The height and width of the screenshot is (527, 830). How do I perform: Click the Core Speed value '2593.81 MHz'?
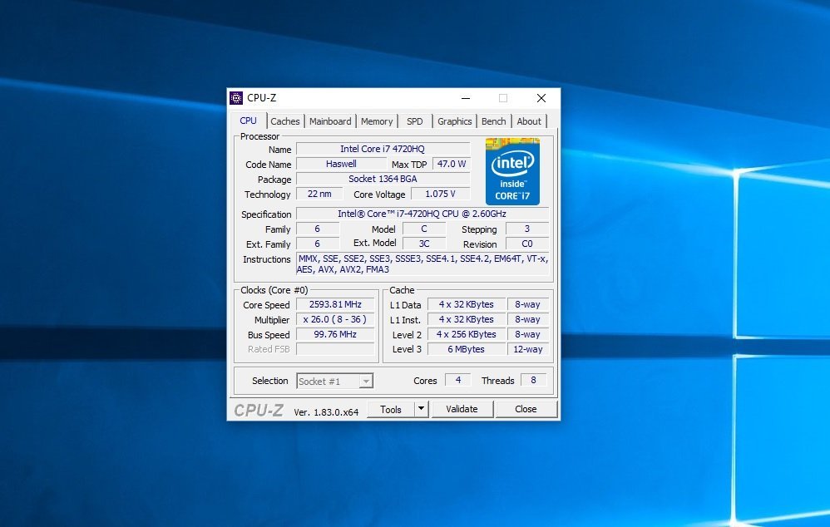[x=335, y=304]
